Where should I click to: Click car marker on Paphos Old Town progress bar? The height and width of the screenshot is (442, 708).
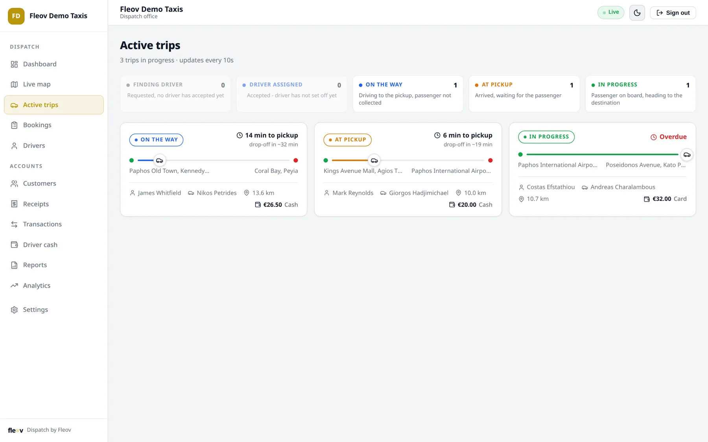coord(159,160)
